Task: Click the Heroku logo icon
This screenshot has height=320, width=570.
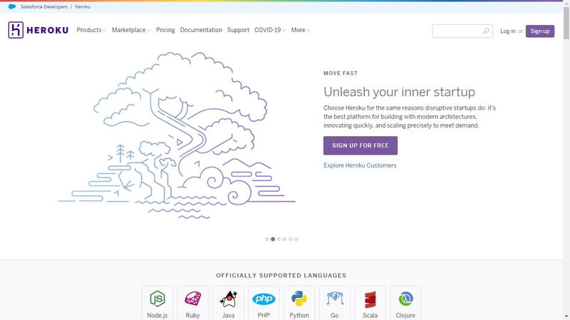Action: tap(16, 30)
